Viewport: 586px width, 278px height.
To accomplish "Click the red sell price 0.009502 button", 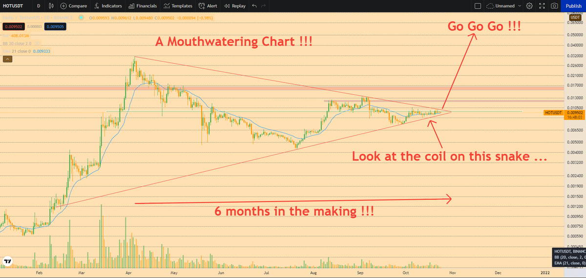I will [x=13, y=27].
